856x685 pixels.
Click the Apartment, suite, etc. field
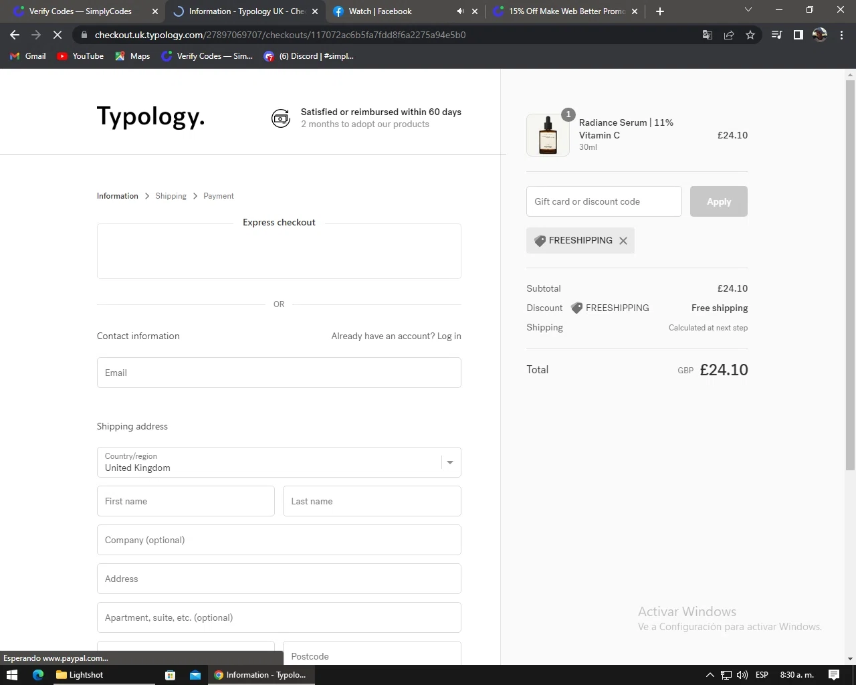coord(279,617)
